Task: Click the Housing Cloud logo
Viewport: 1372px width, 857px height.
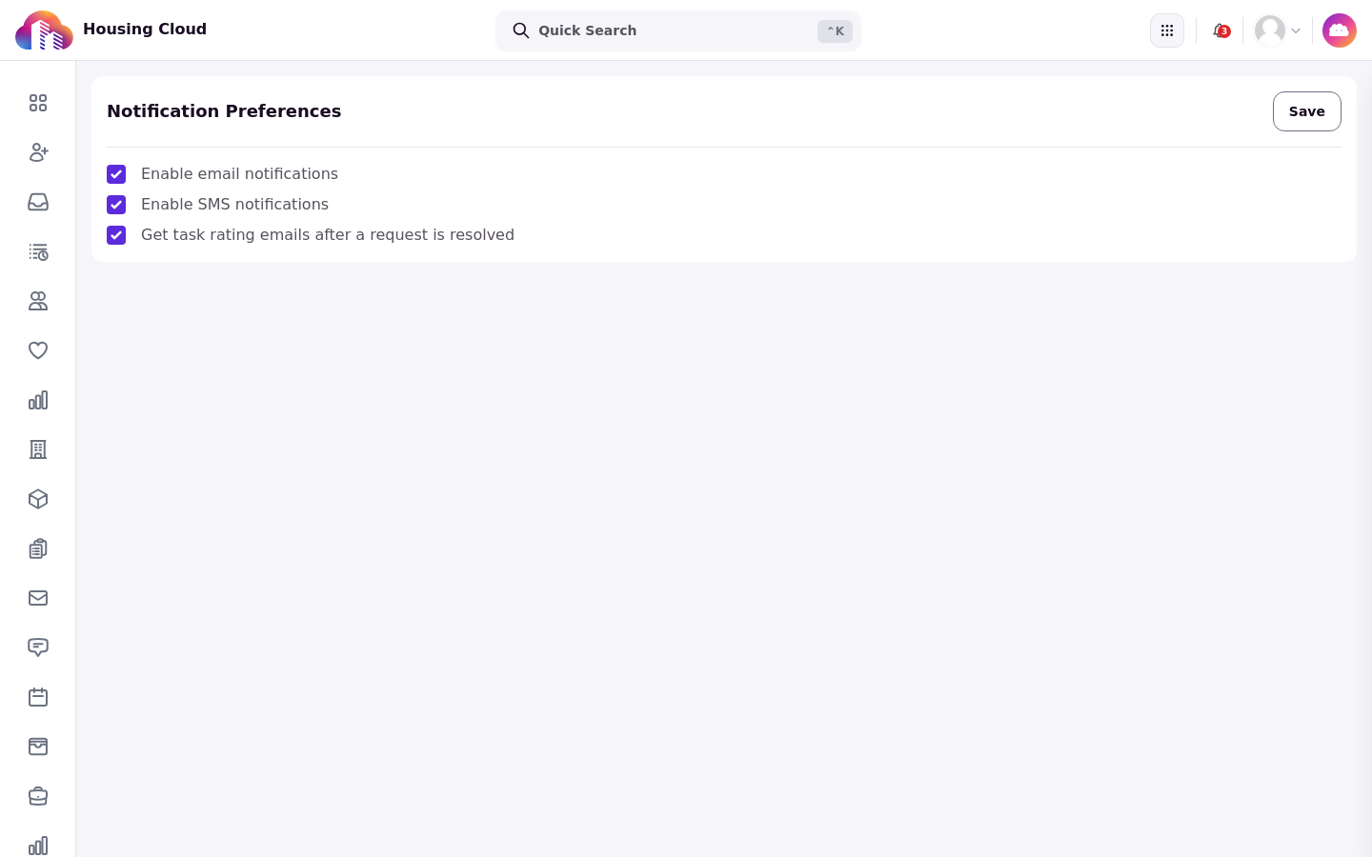Action: pyautogui.click(x=44, y=30)
